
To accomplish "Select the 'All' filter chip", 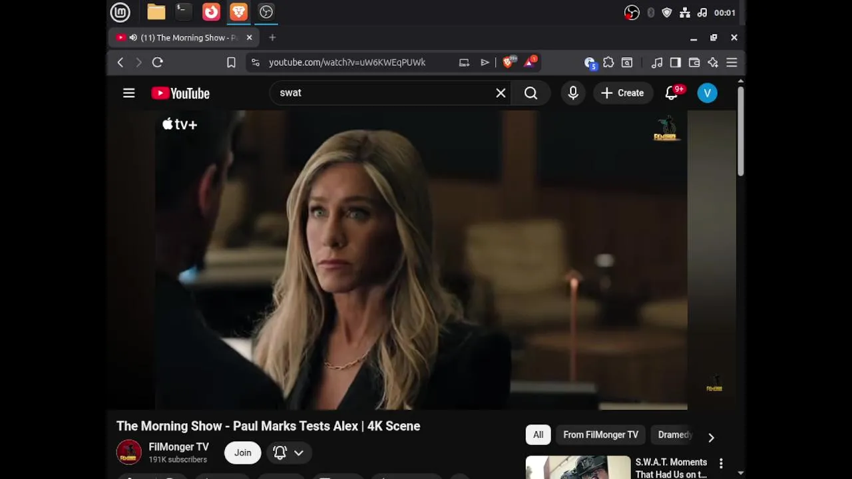I will point(538,435).
